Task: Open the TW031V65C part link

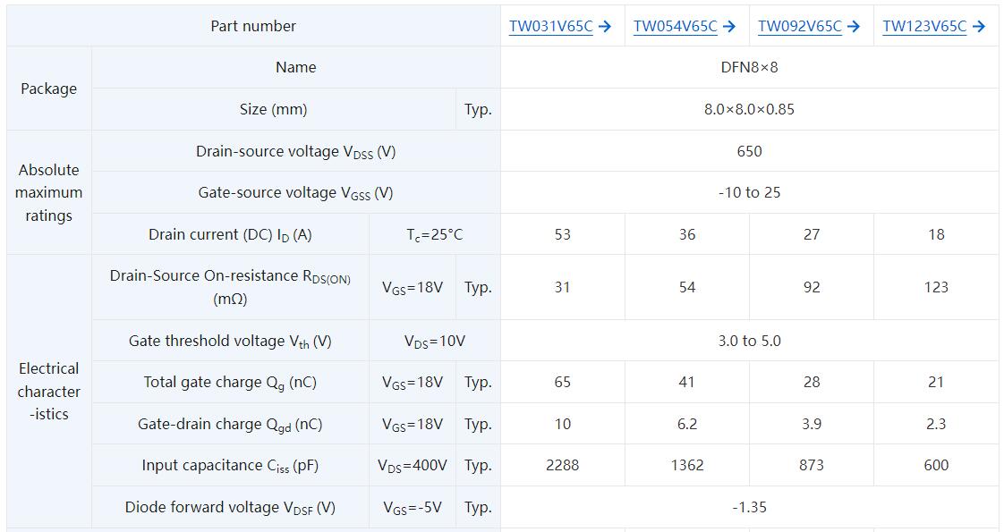Action: click(550, 26)
